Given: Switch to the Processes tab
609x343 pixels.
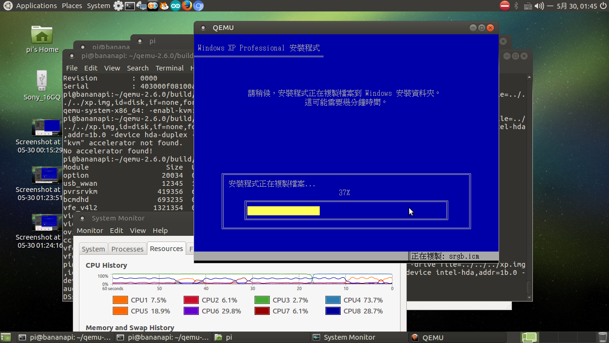Looking at the screenshot, I should (x=127, y=249).
